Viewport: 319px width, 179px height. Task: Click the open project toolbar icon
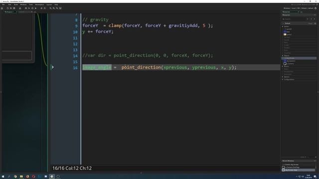pos(11,8)
